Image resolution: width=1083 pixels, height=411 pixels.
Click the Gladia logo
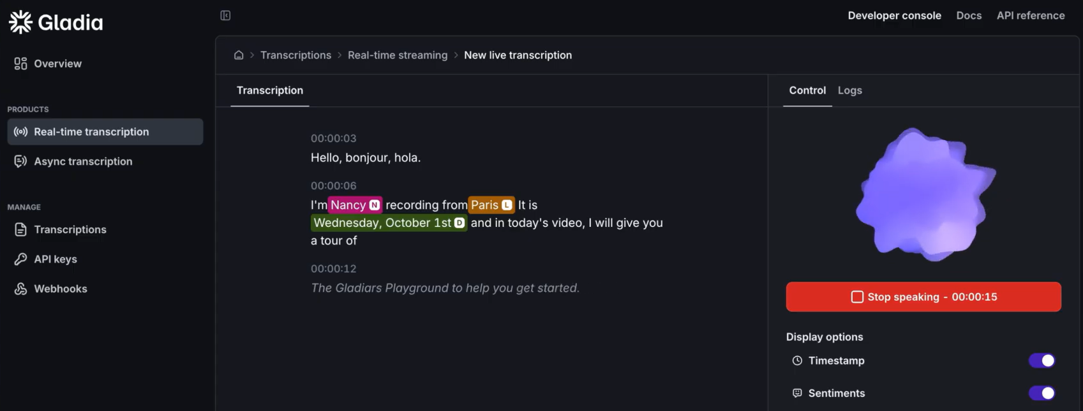tap(56, 22)
